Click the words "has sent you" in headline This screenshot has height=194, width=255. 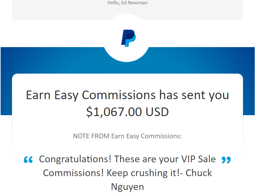(x=194, y=95)
